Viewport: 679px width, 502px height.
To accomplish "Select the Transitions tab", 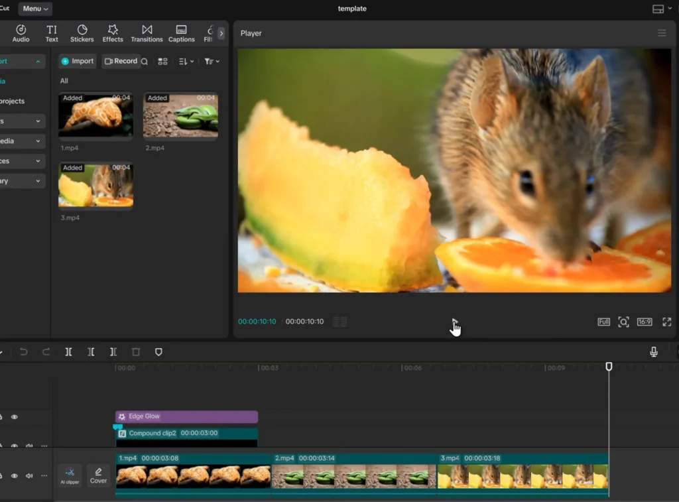I will (147, 33).
